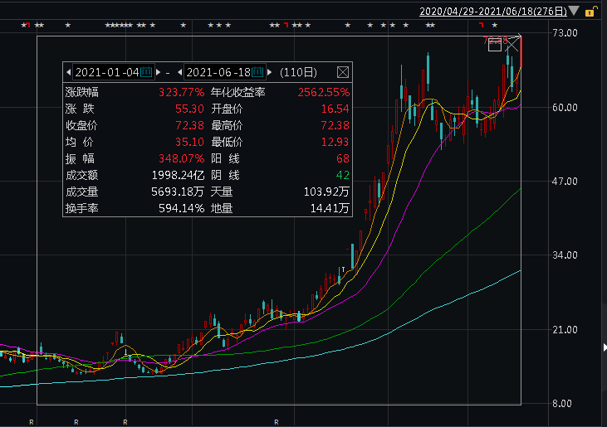Image resolution: width=607 pixels, height=427 pixels.
Task: Close the interval statistics panel
Action: 343,72
